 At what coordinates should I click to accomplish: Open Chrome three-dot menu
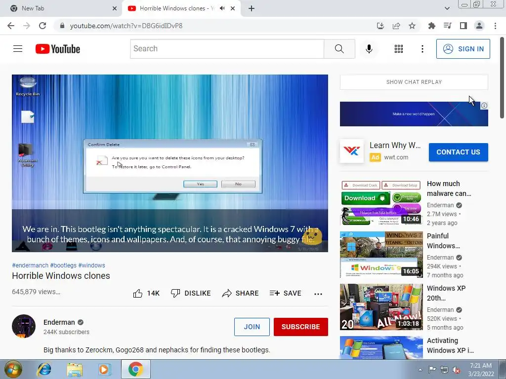click(495, 26)
